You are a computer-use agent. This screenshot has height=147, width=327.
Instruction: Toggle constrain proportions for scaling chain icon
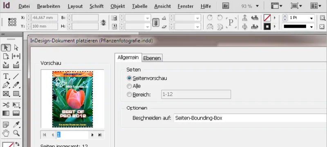pyautogui.click(x=156, y=22)
